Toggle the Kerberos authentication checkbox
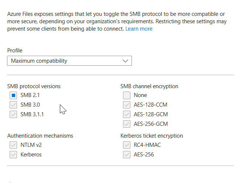 tap(14, 155)
